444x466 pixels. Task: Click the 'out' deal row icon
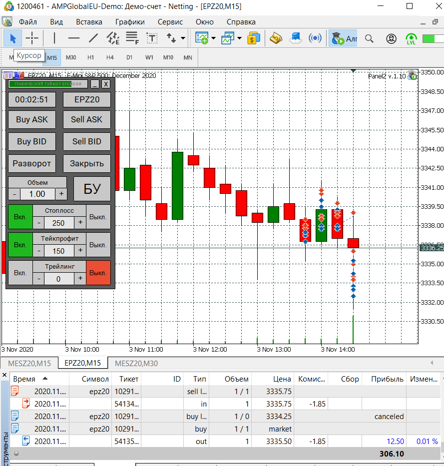click(26, 441)
